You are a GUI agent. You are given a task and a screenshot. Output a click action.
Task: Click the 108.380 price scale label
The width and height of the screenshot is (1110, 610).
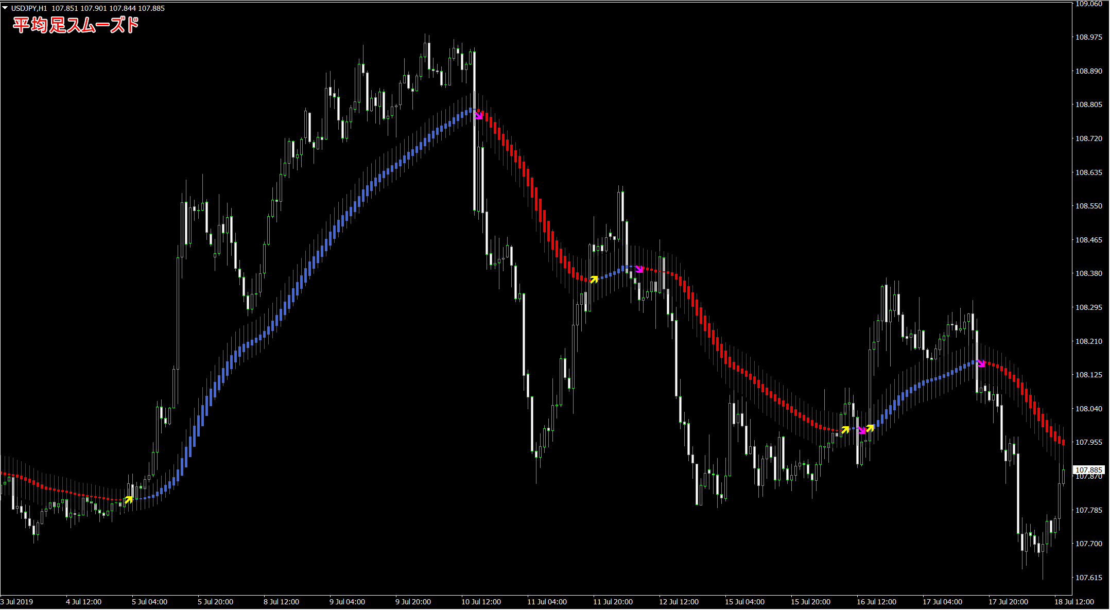pos(1088,273)
